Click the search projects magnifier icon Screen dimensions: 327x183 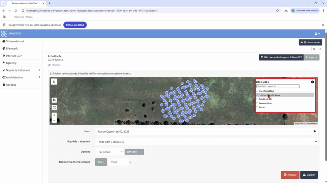click(x=314, y=49)
